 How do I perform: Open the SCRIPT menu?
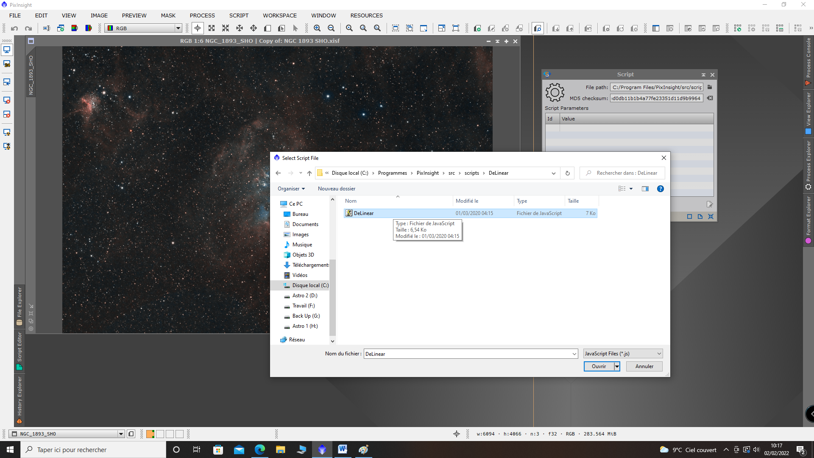tap(239, 15)
